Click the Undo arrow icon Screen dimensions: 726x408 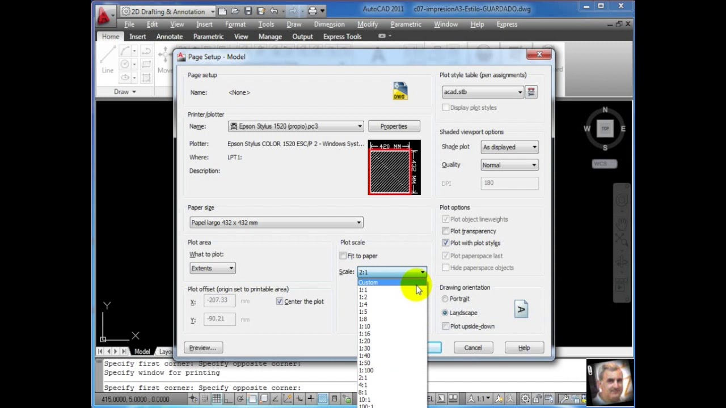(x=274, y=11)
